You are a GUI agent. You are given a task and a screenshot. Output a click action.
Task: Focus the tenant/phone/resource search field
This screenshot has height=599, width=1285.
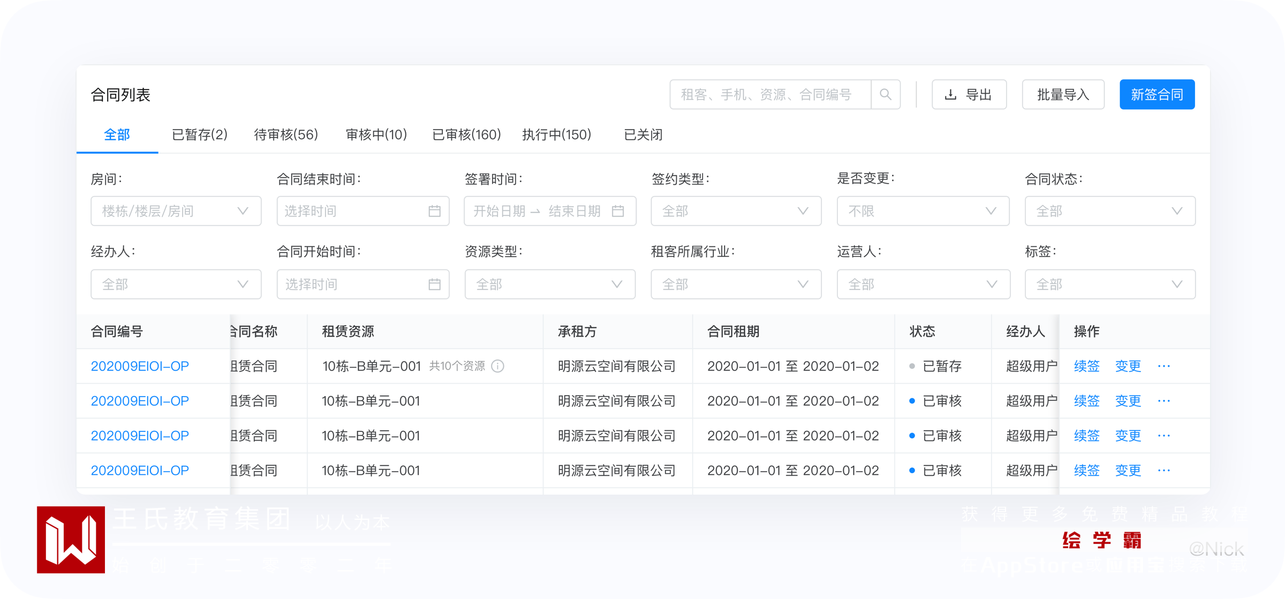[x=770, y=95]
